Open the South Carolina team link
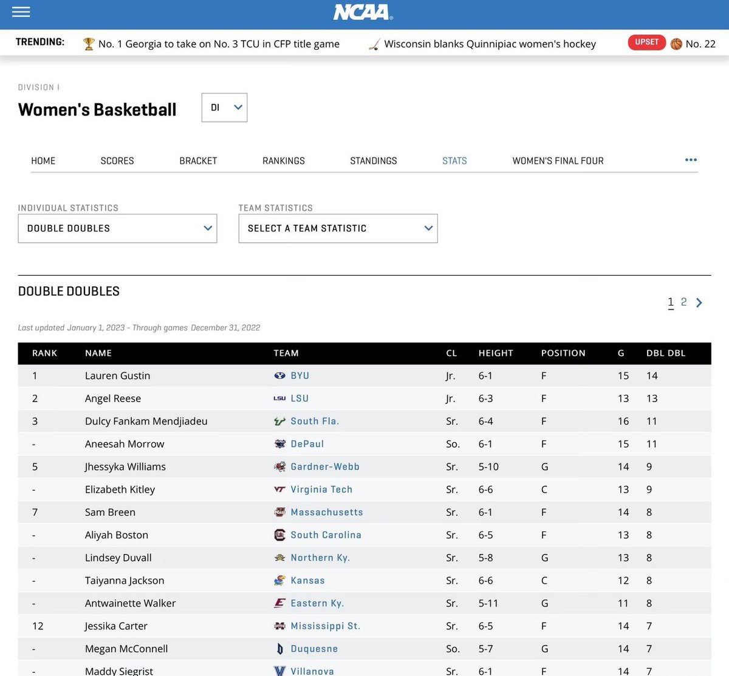 [x=326, y=535]
